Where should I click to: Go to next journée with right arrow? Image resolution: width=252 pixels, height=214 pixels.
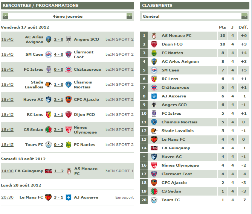[x=129, y=16]
